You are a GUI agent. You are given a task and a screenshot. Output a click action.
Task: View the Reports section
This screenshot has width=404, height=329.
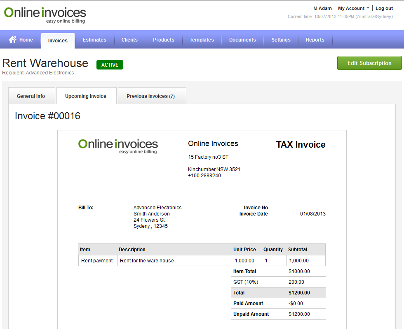point(315,40)
